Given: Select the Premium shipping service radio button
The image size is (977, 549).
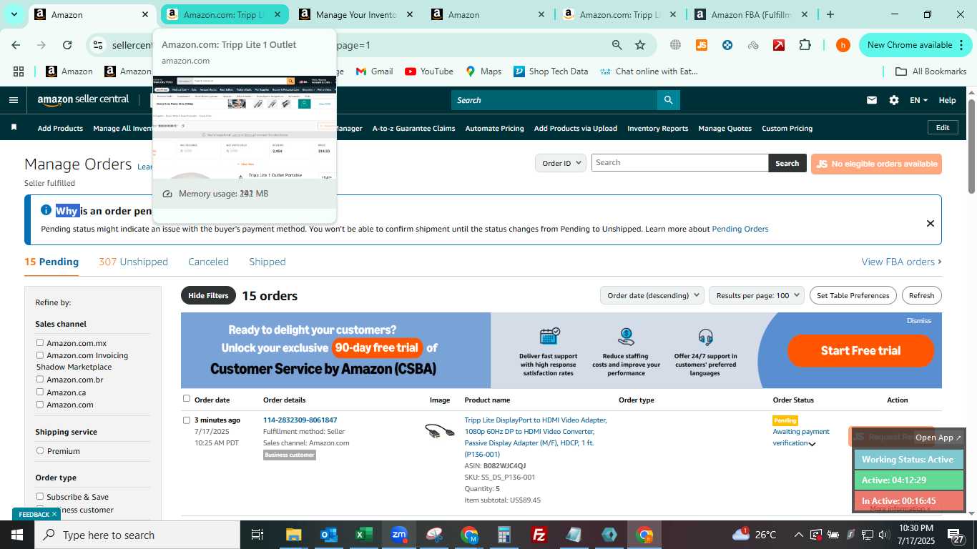Looking at the screenshot, I should (40, 451).
